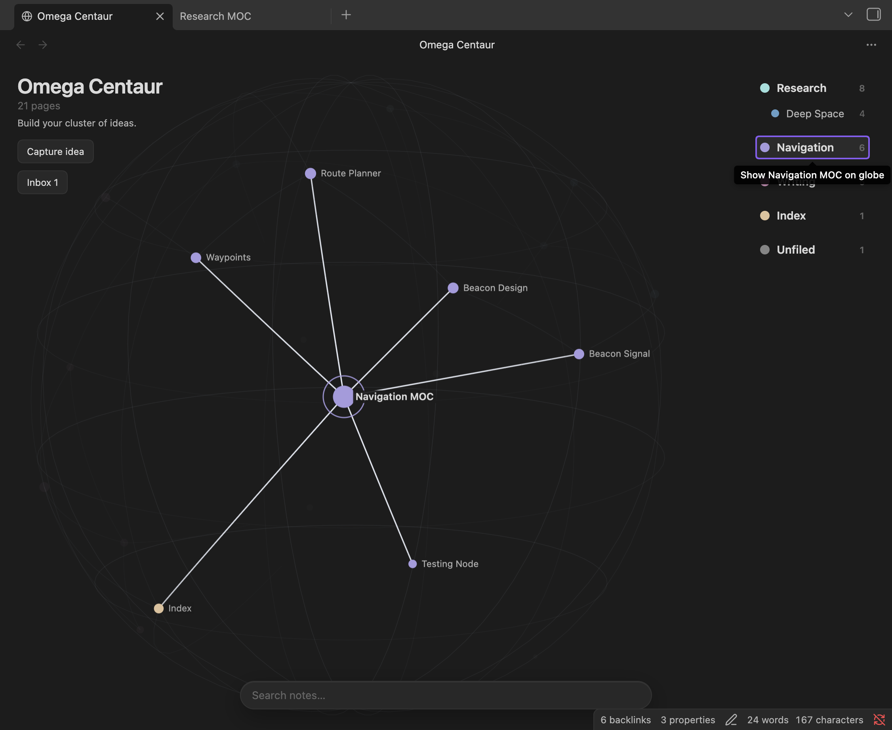Click the red sync error icon
Viewport: 892px width, 730px height.
879,720
